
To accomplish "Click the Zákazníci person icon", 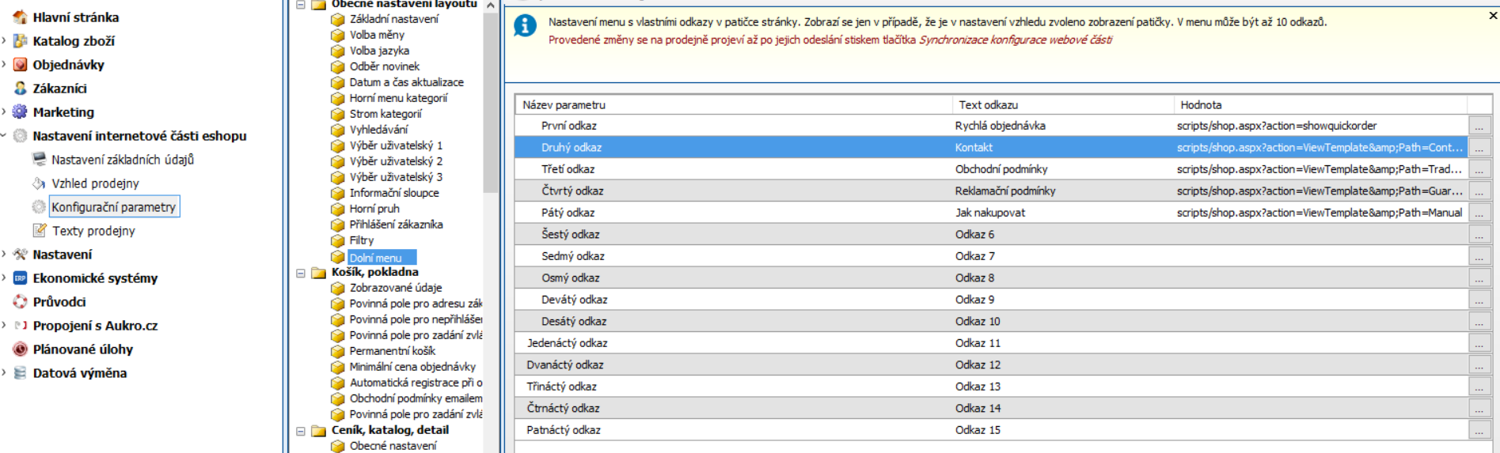I will coord(21,89).
